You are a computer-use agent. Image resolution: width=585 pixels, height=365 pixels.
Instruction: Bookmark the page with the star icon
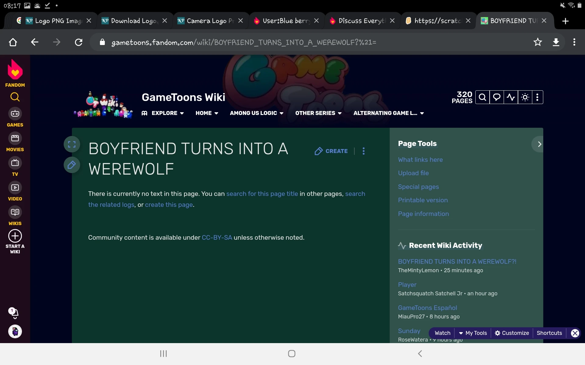537,42
